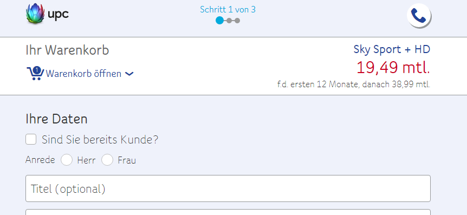Click the 'Sky Sport + HD' product name
Screen dimensions: 467x215
click(392, 49)
